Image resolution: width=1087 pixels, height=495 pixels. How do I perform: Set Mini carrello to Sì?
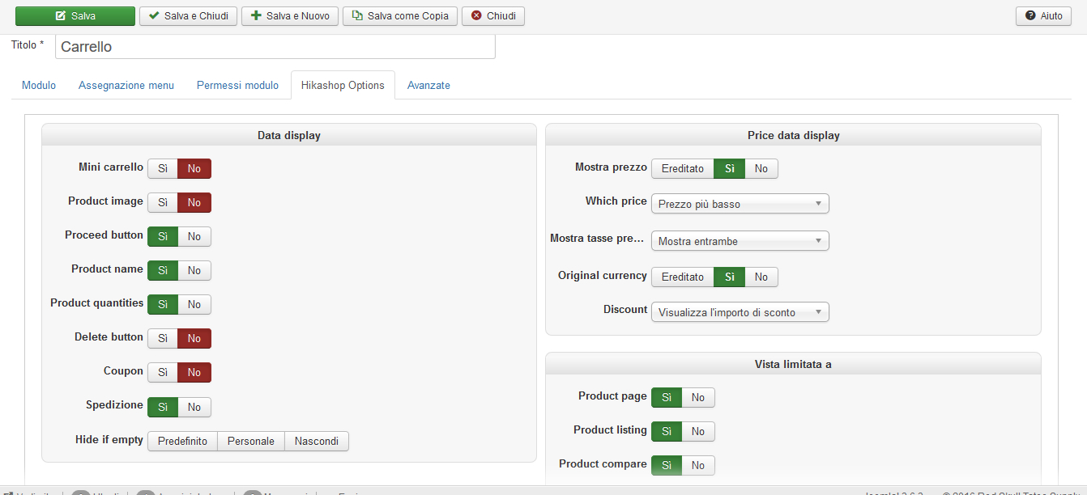coord(163,168)
